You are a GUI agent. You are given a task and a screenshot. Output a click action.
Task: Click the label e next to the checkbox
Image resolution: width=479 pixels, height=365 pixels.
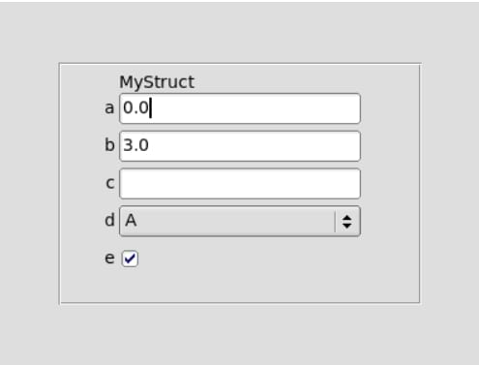109,259
